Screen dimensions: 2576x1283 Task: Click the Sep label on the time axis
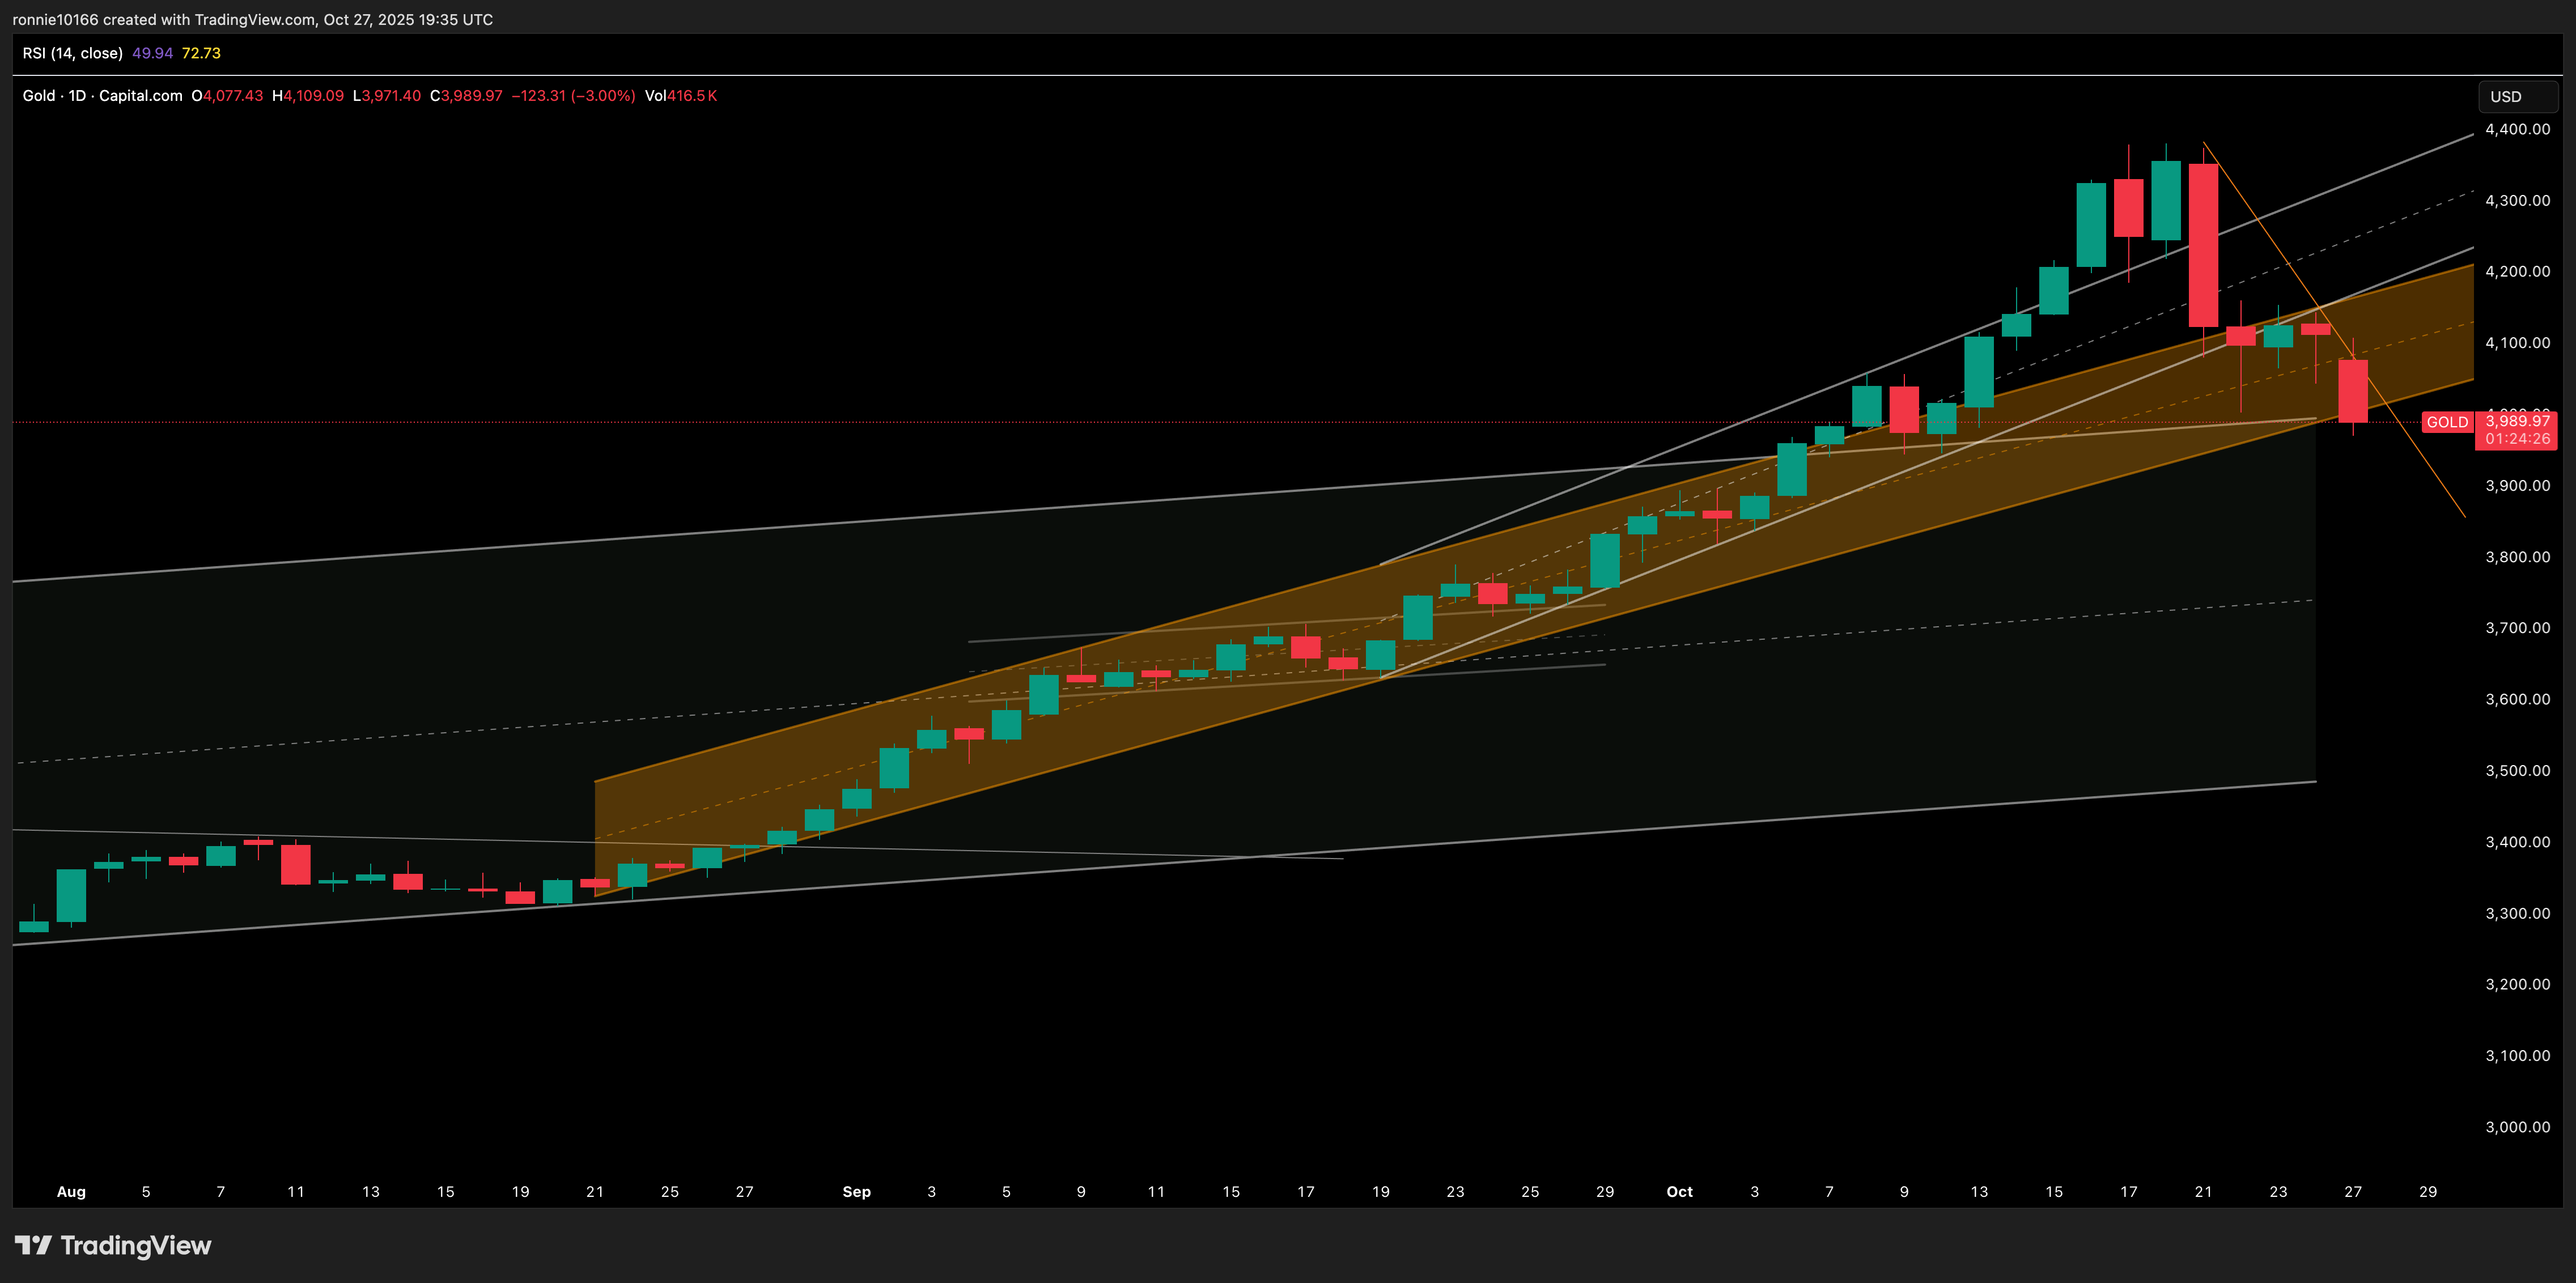point(857,1191)
